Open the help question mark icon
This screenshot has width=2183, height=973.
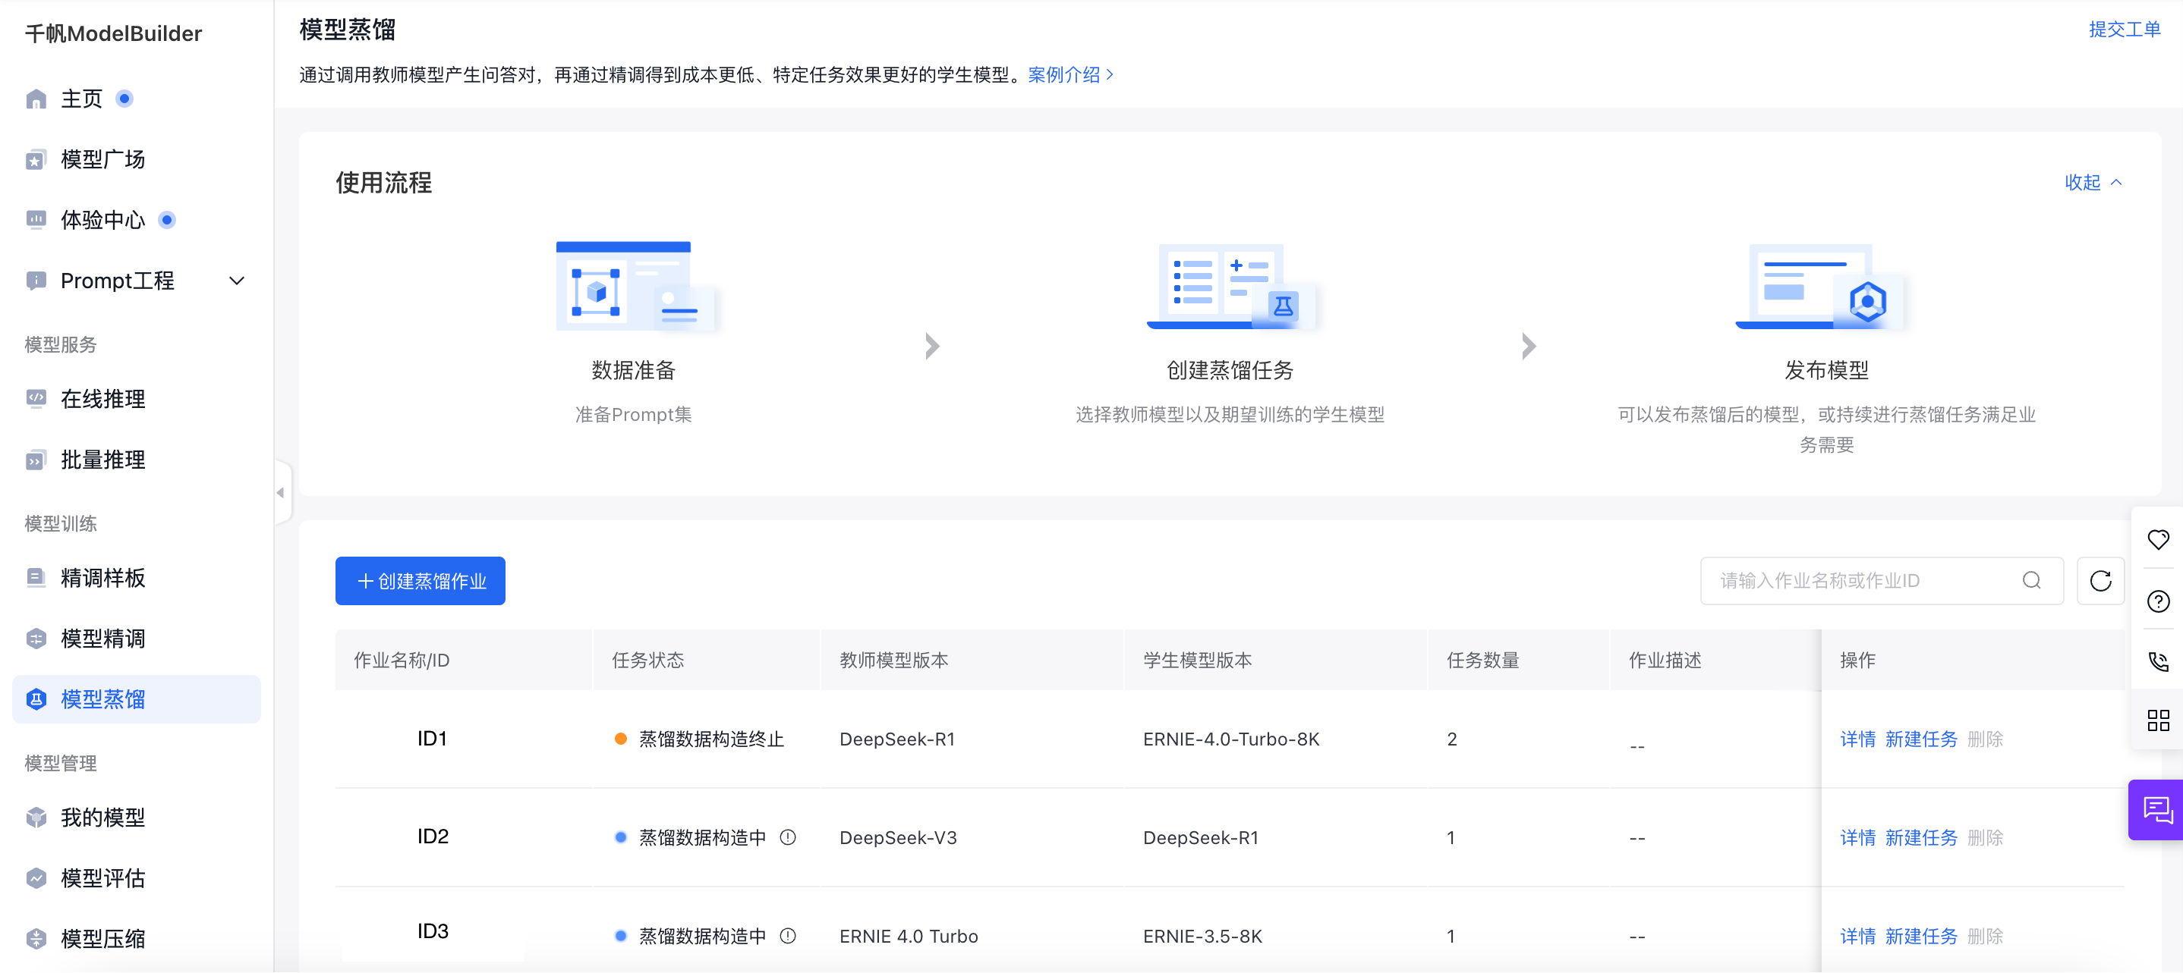tap(2158, 601)
